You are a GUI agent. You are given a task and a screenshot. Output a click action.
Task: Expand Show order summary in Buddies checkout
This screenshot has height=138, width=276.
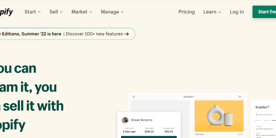(265, 114)
